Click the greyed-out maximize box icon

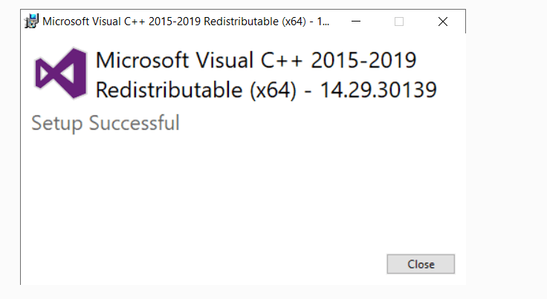(x=399, y=22)
